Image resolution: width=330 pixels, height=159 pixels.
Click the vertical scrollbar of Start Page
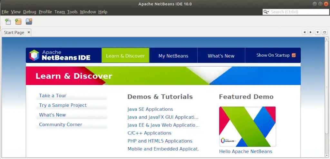(x=327, y=87)
